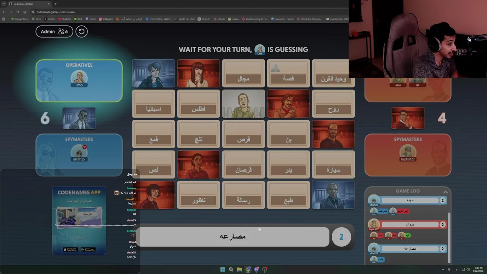Click the current clue field مصارعه

click(x=232, y=237)
